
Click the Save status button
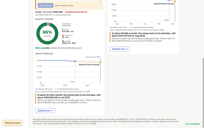[x=46, y=6]
